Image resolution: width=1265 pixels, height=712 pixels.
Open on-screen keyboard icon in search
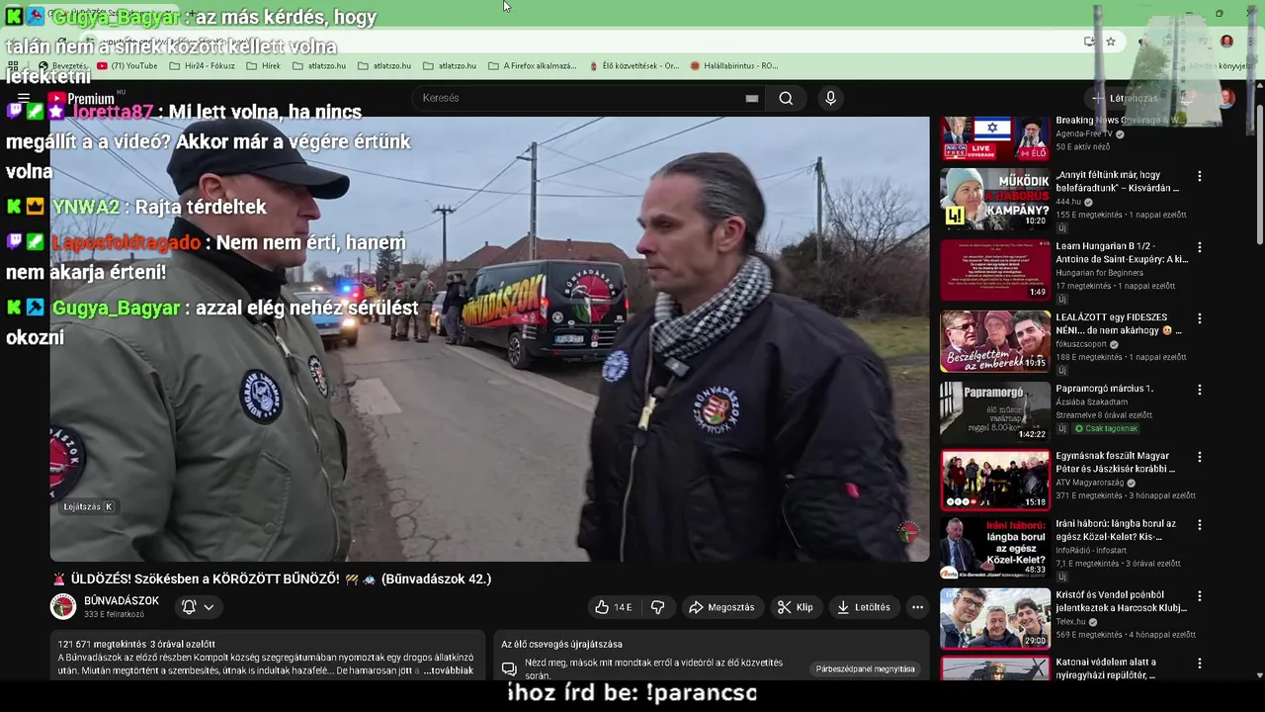coord(752,98)
